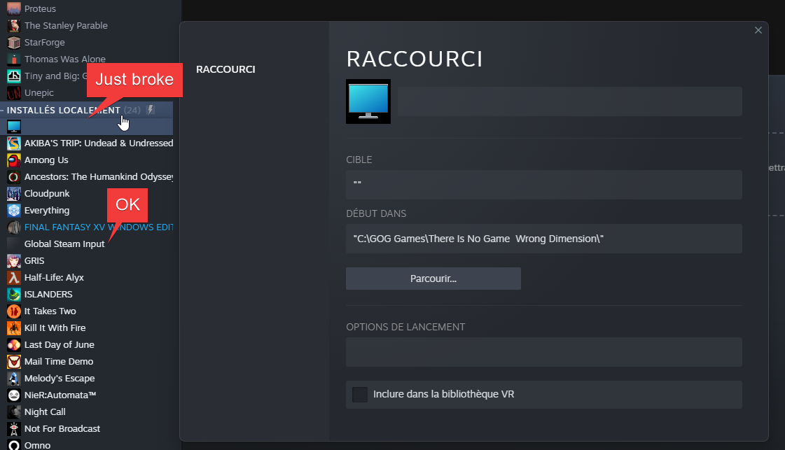Click the OPTIONS DE LANCEMENT field
The height and width of the screenshot is (450, 785).
(x=543, y=352)
